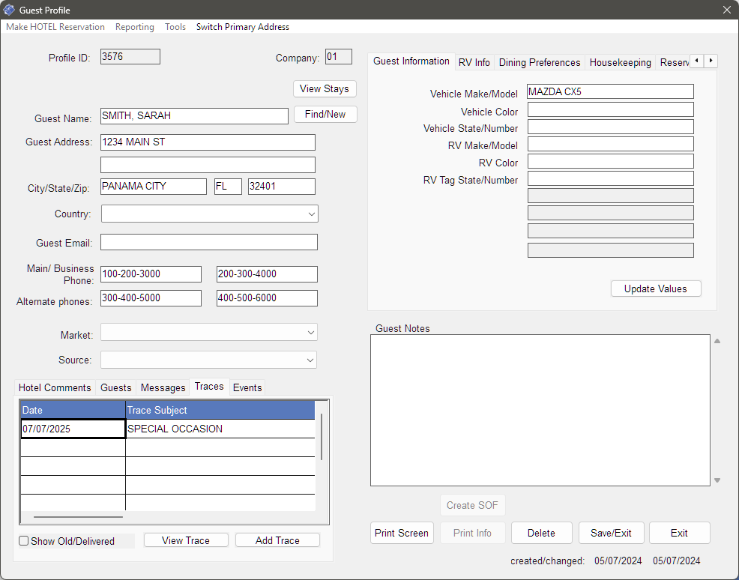Click Guest Notes scroll up arrow
The height and width of the screenshot is (580, 739).
coord(717,341)
